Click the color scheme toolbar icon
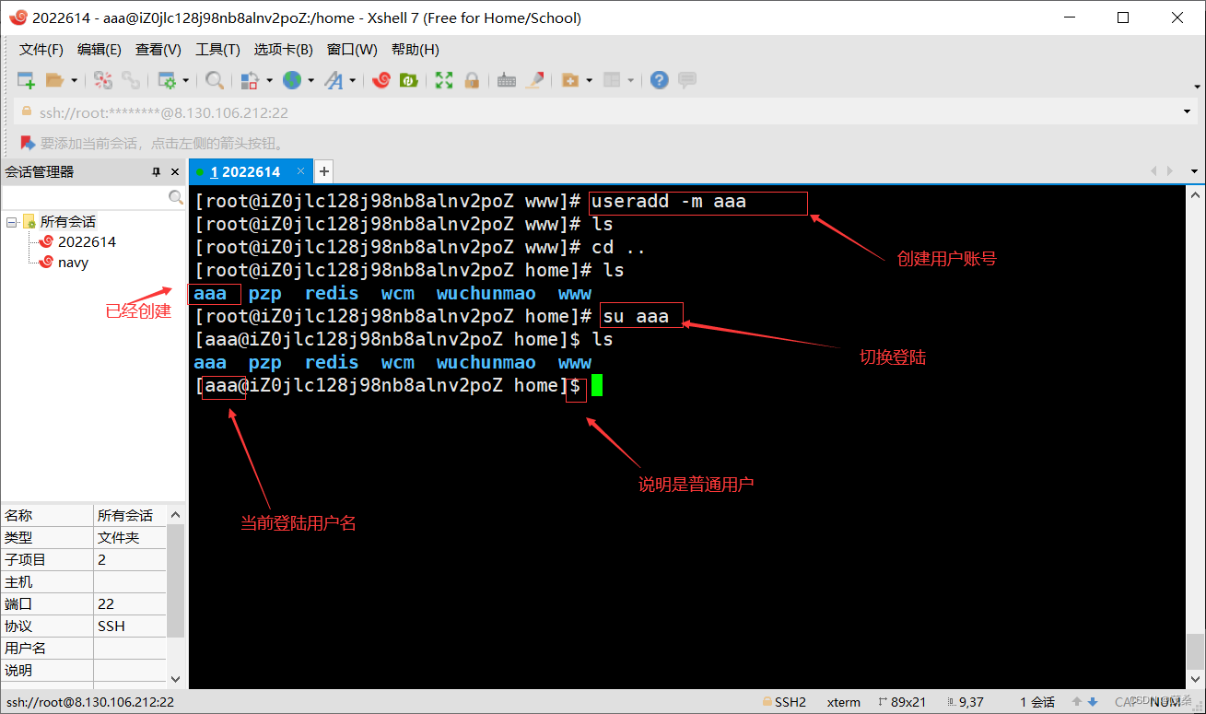This screenshot has width=1206, height=714. point(249,80)
